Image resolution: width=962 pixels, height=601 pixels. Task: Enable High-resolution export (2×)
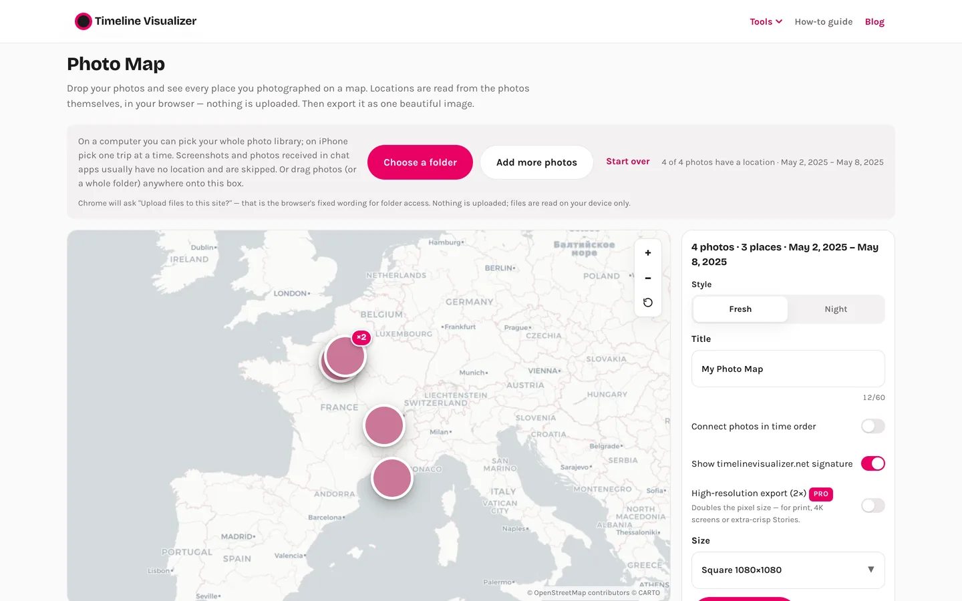(873, 506)
